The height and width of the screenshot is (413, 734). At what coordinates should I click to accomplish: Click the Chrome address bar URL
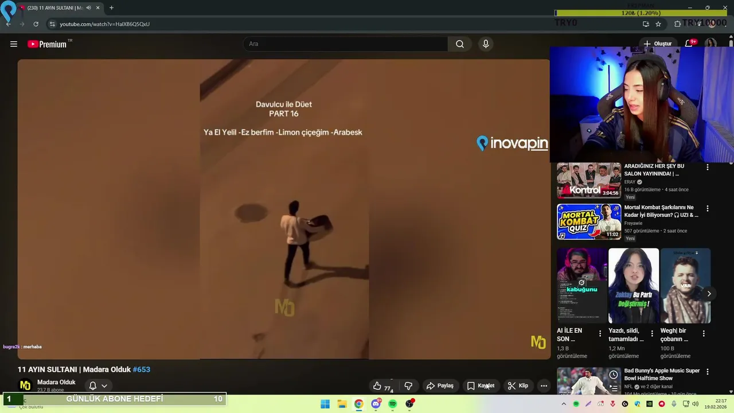(105, 24)
